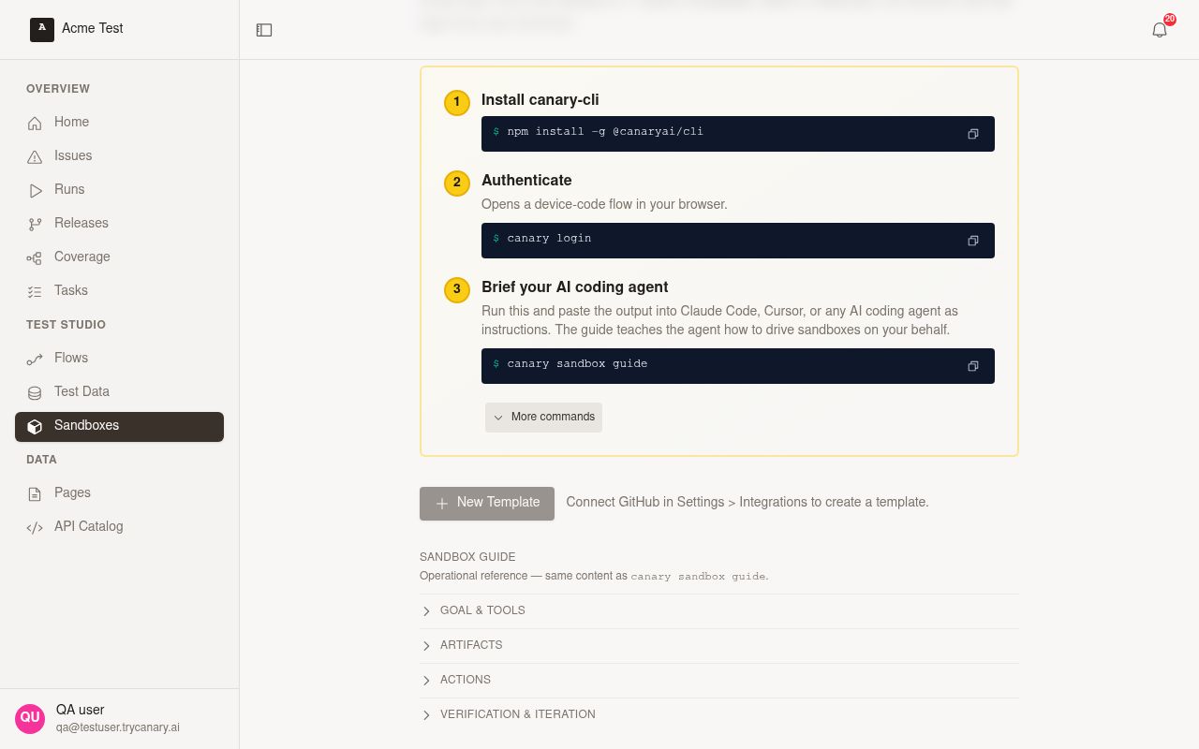This screenshot has width=1199, height=749.
Task: Copy the canary login command
Action: [x=973, y=241]
